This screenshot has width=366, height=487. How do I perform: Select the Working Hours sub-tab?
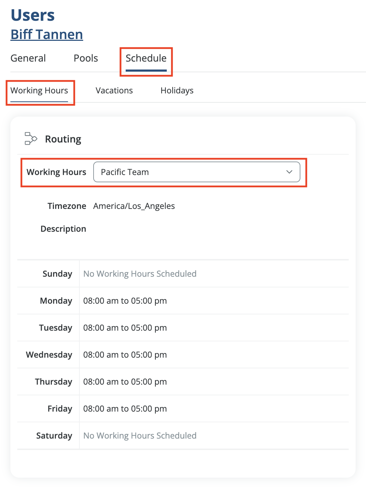pos(39,91)
